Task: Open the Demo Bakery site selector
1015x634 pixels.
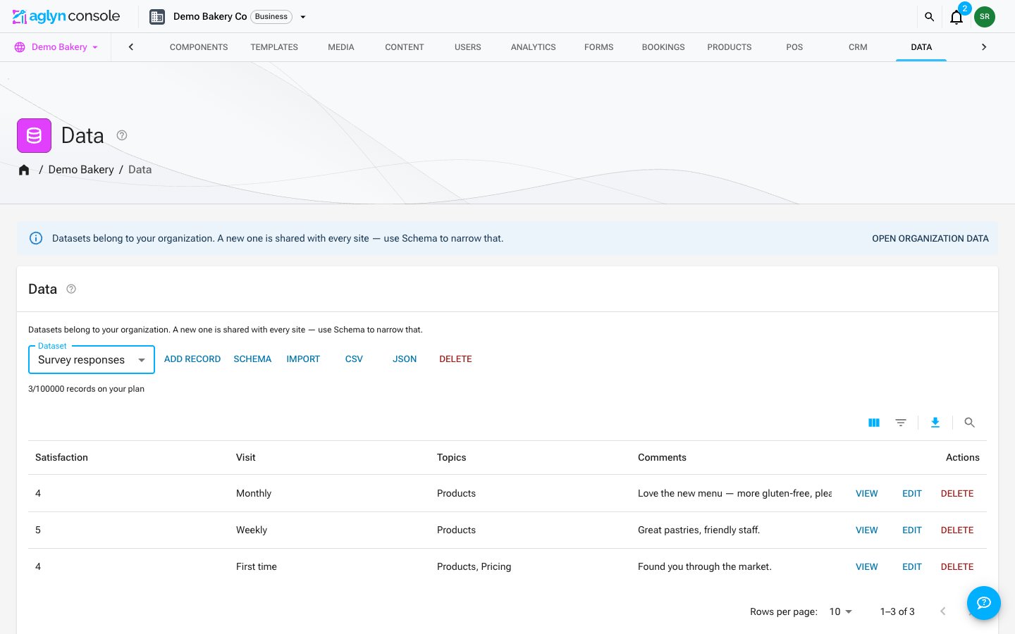Action: coord(56,47)
